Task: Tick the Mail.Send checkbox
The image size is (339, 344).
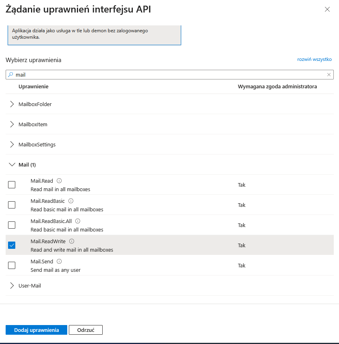Action: pos(12,265)
